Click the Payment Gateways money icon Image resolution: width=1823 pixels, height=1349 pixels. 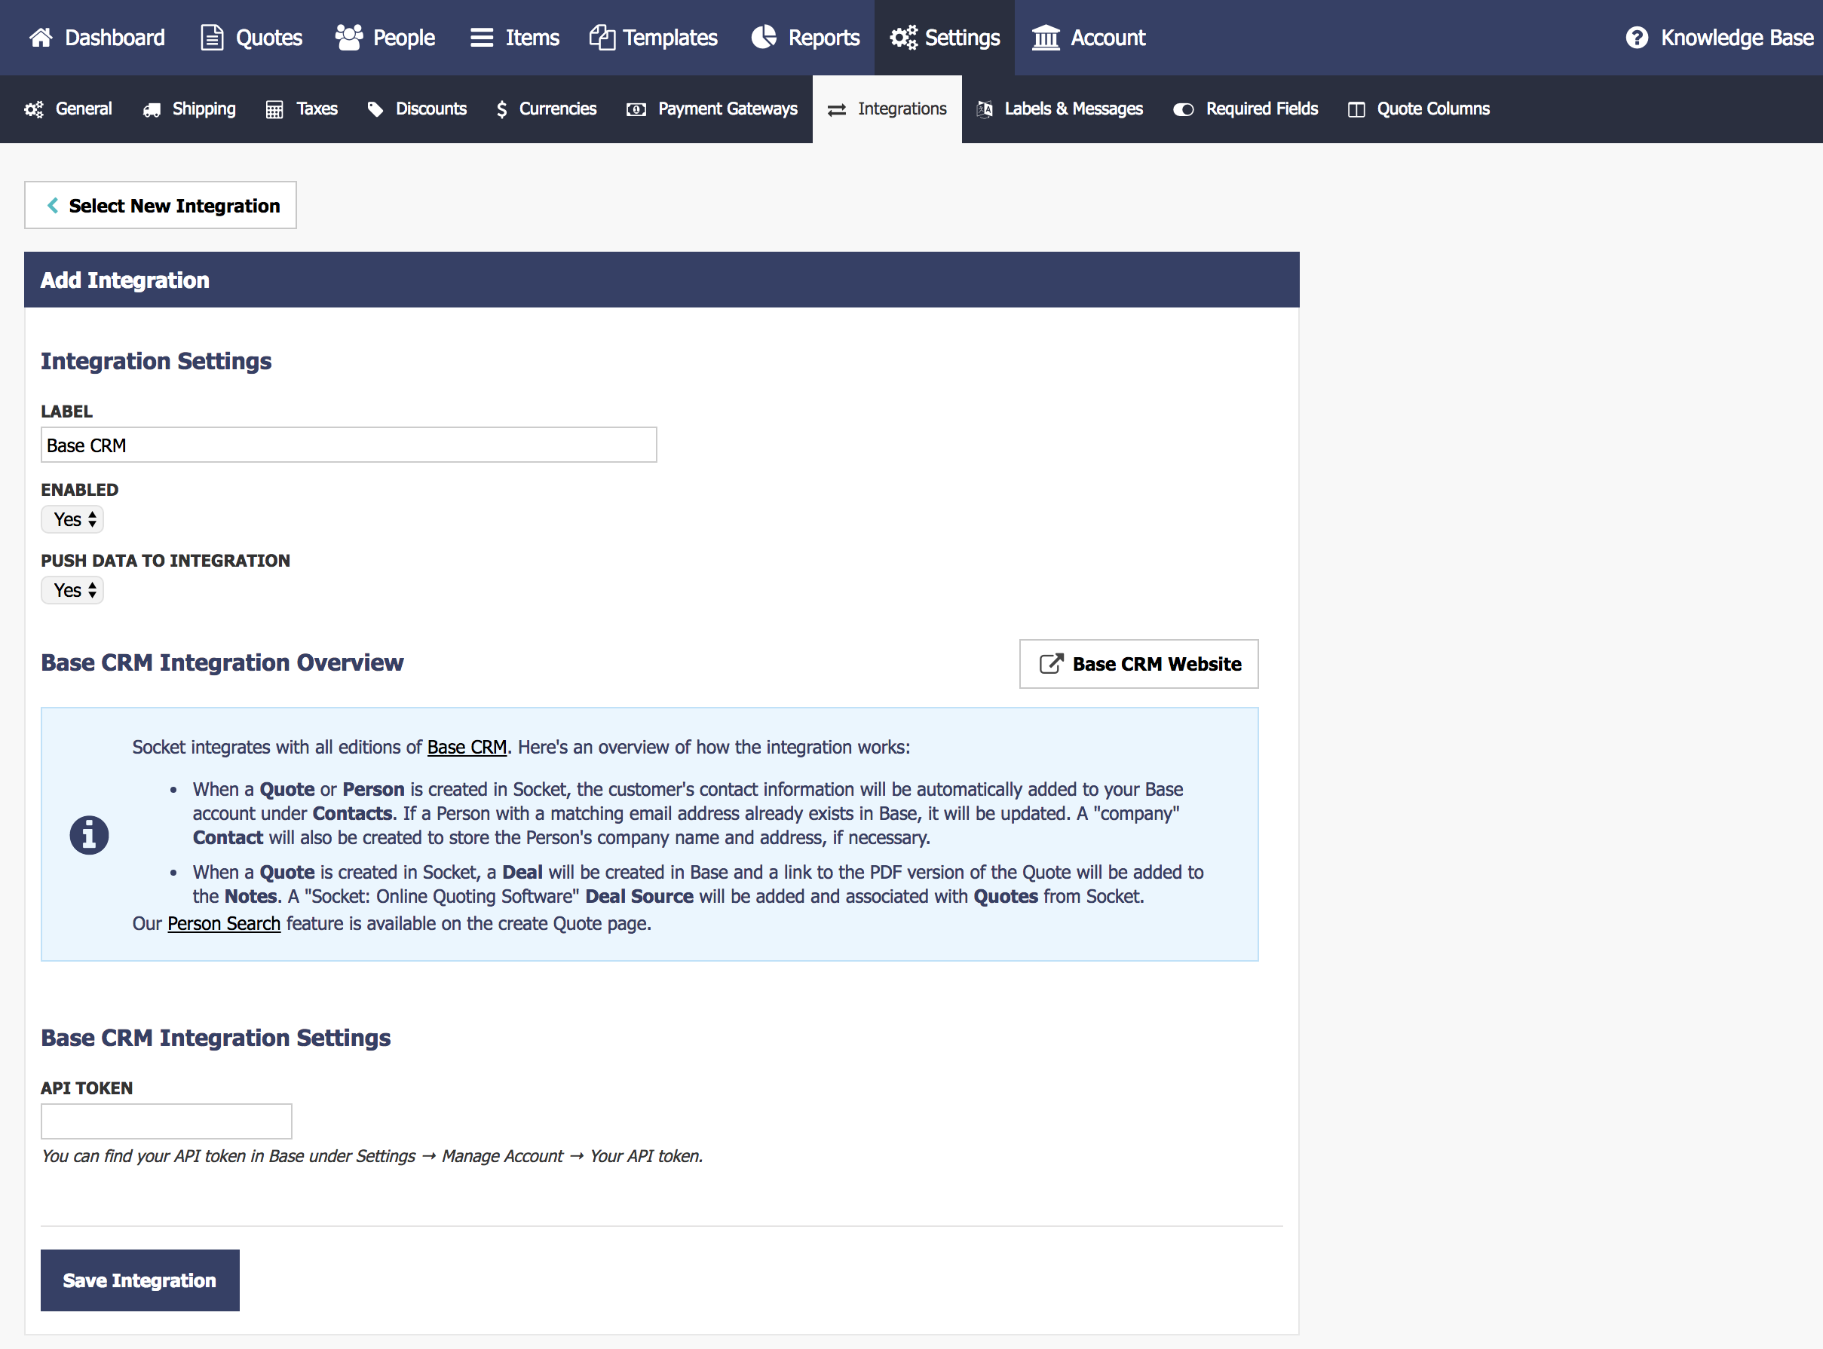pos(636,109)
